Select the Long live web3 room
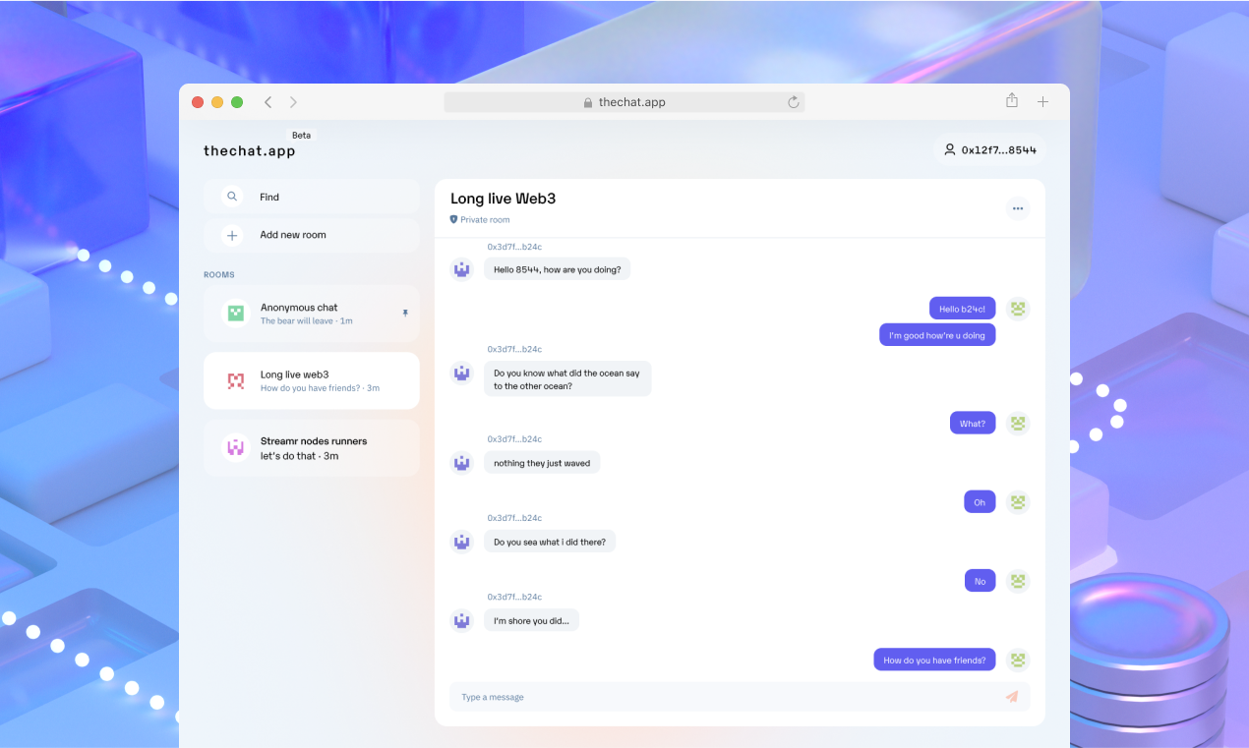Viewport: 1249px width, 748px height. coord(312,380)
